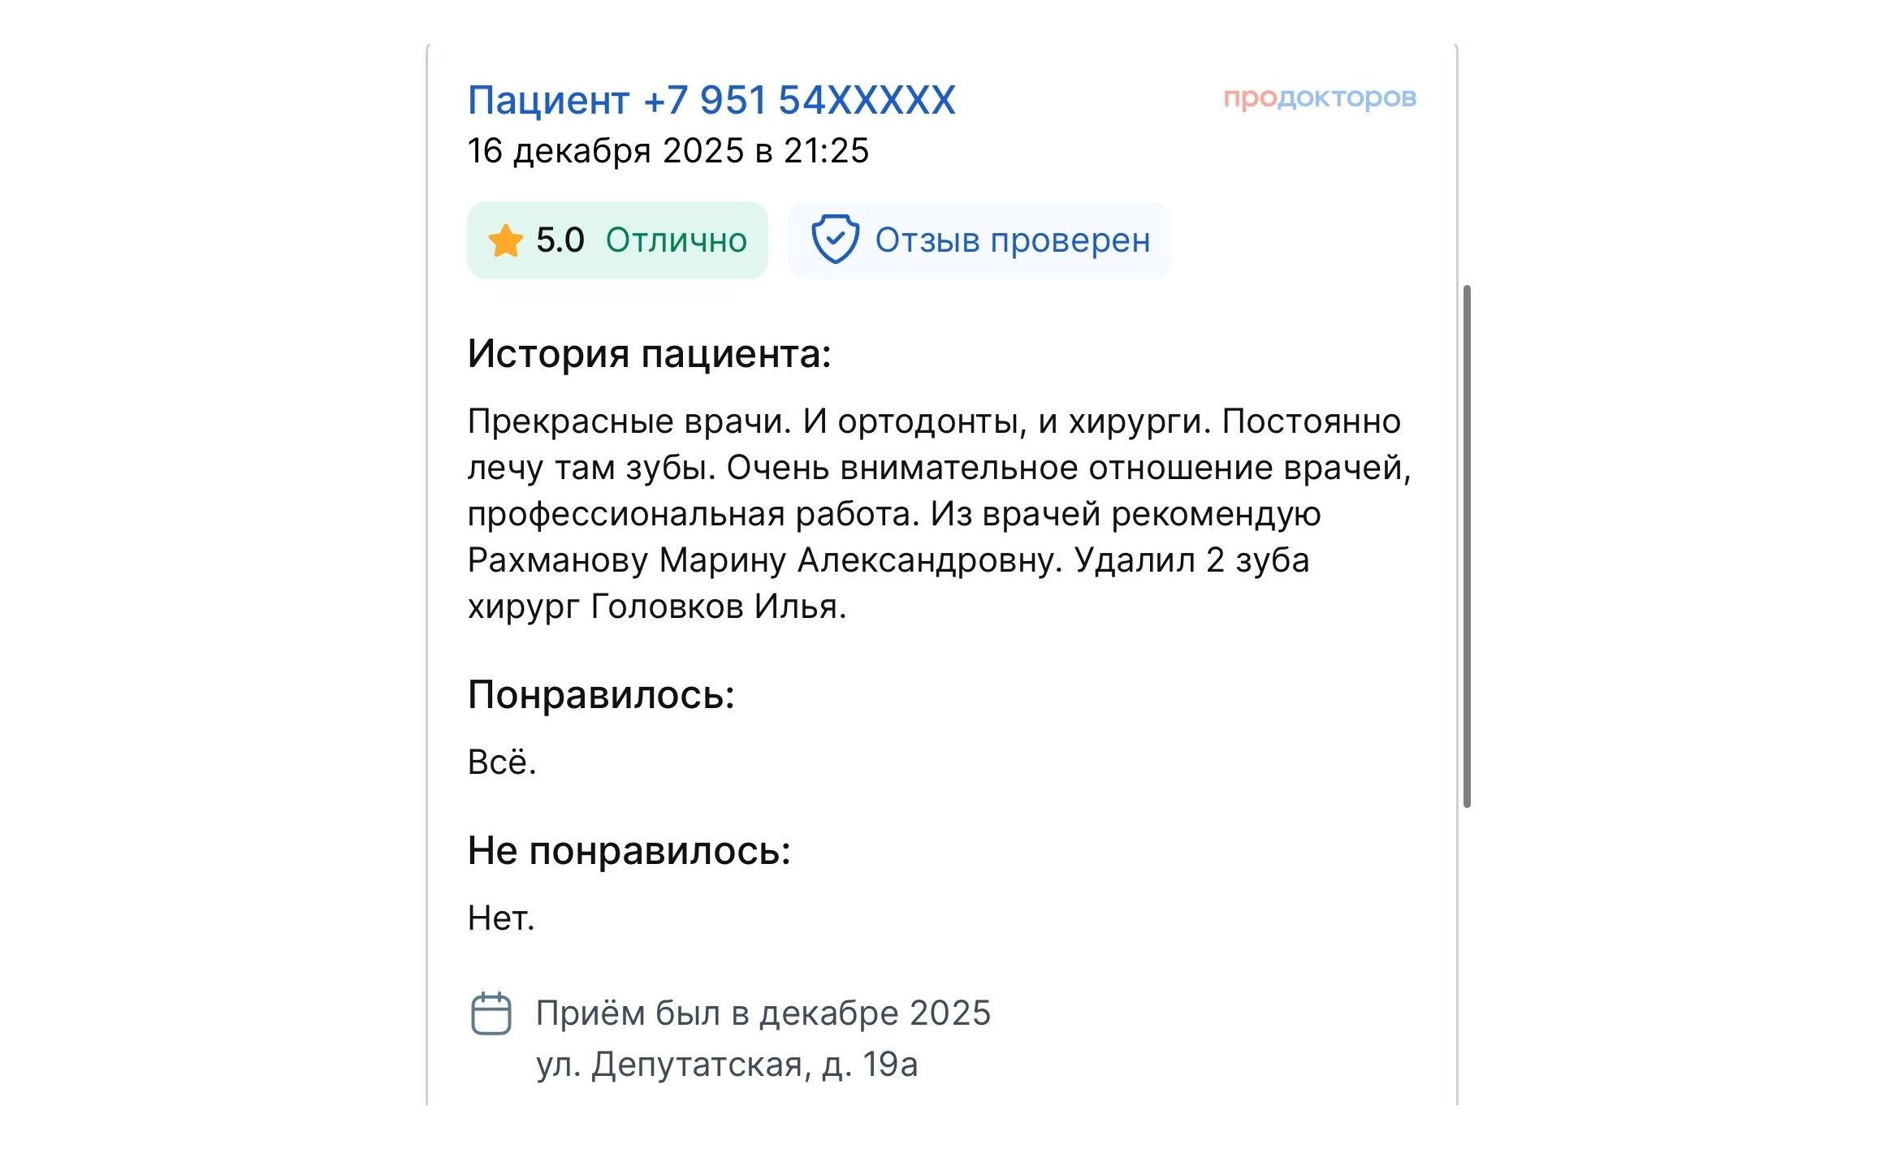Click the surgeon name Головков Илья

[x=718, y=607]
